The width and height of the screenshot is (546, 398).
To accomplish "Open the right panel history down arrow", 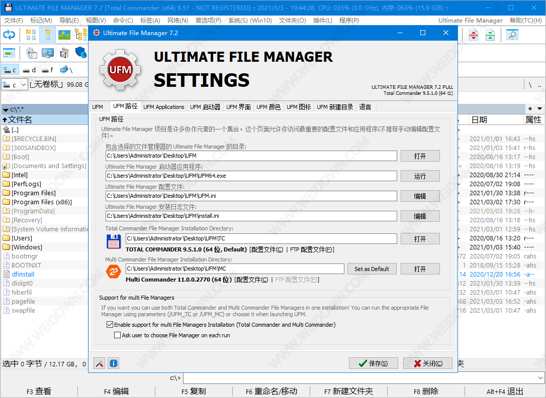I will coord(540,109).
